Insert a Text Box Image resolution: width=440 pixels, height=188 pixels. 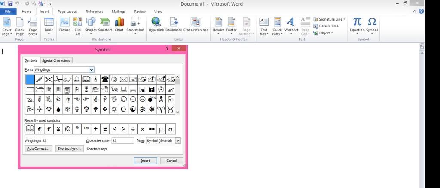pyautogui.click(x=264, y=26)
